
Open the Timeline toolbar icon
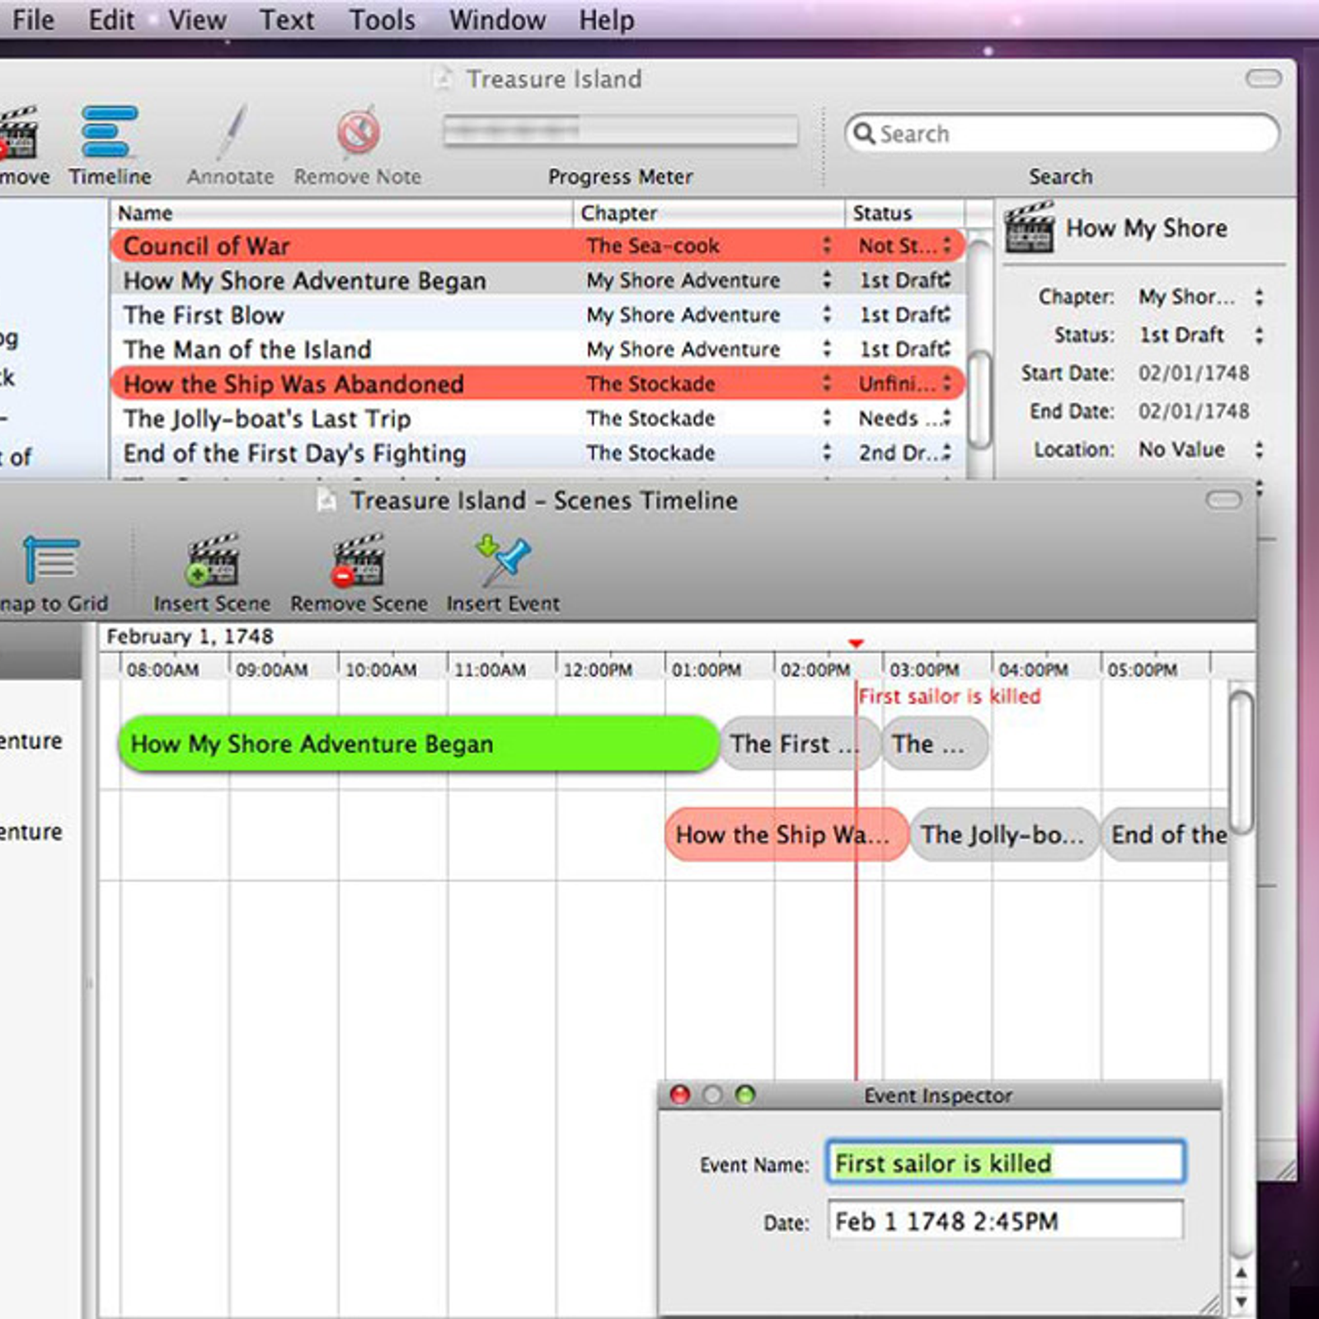pyautogui.click(x=109, y=132)
